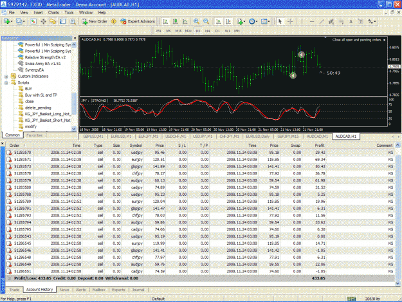
Task: Switch to candlestick chart display
Action: [175, 21]
